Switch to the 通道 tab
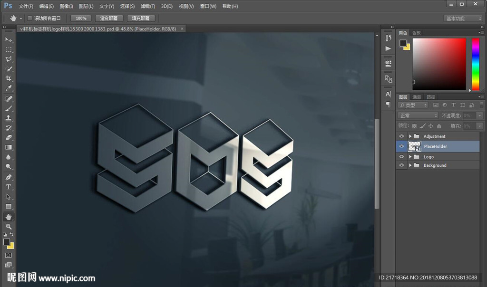Viewport: 487px width, 287px height. click(x=417, y=97)
